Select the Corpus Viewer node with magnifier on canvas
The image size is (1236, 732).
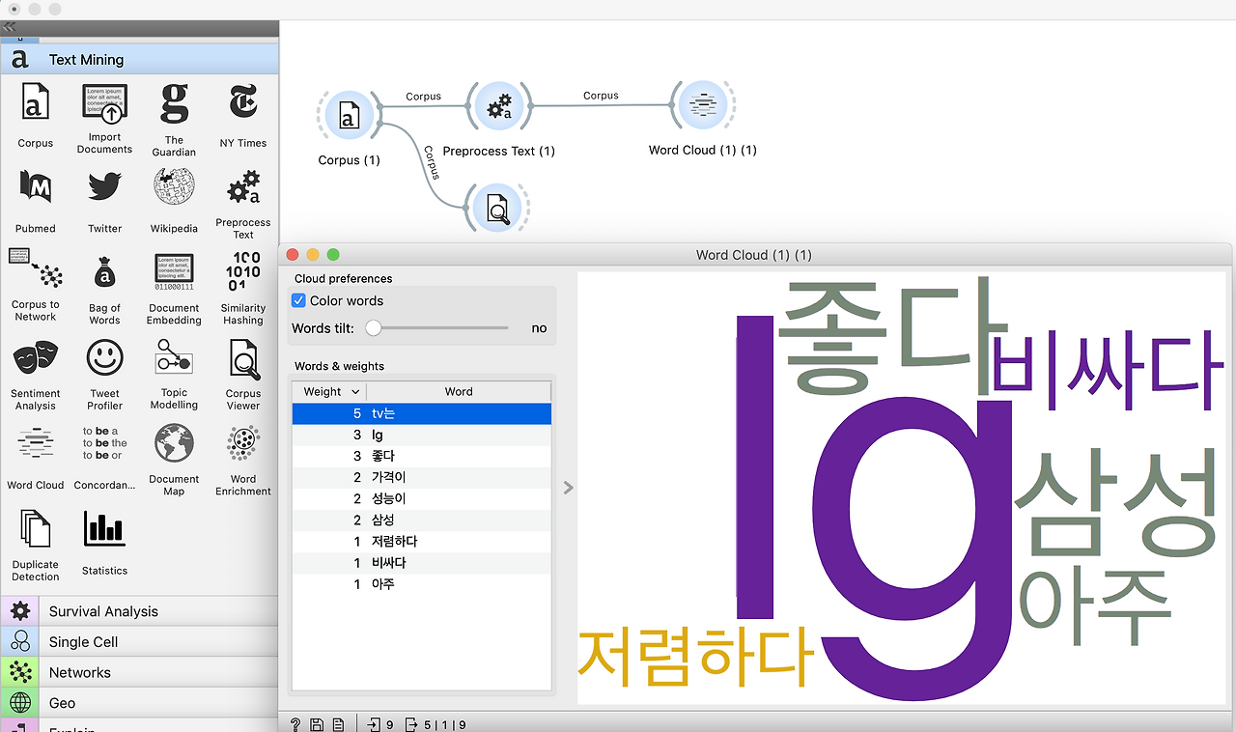pos(497,208)
